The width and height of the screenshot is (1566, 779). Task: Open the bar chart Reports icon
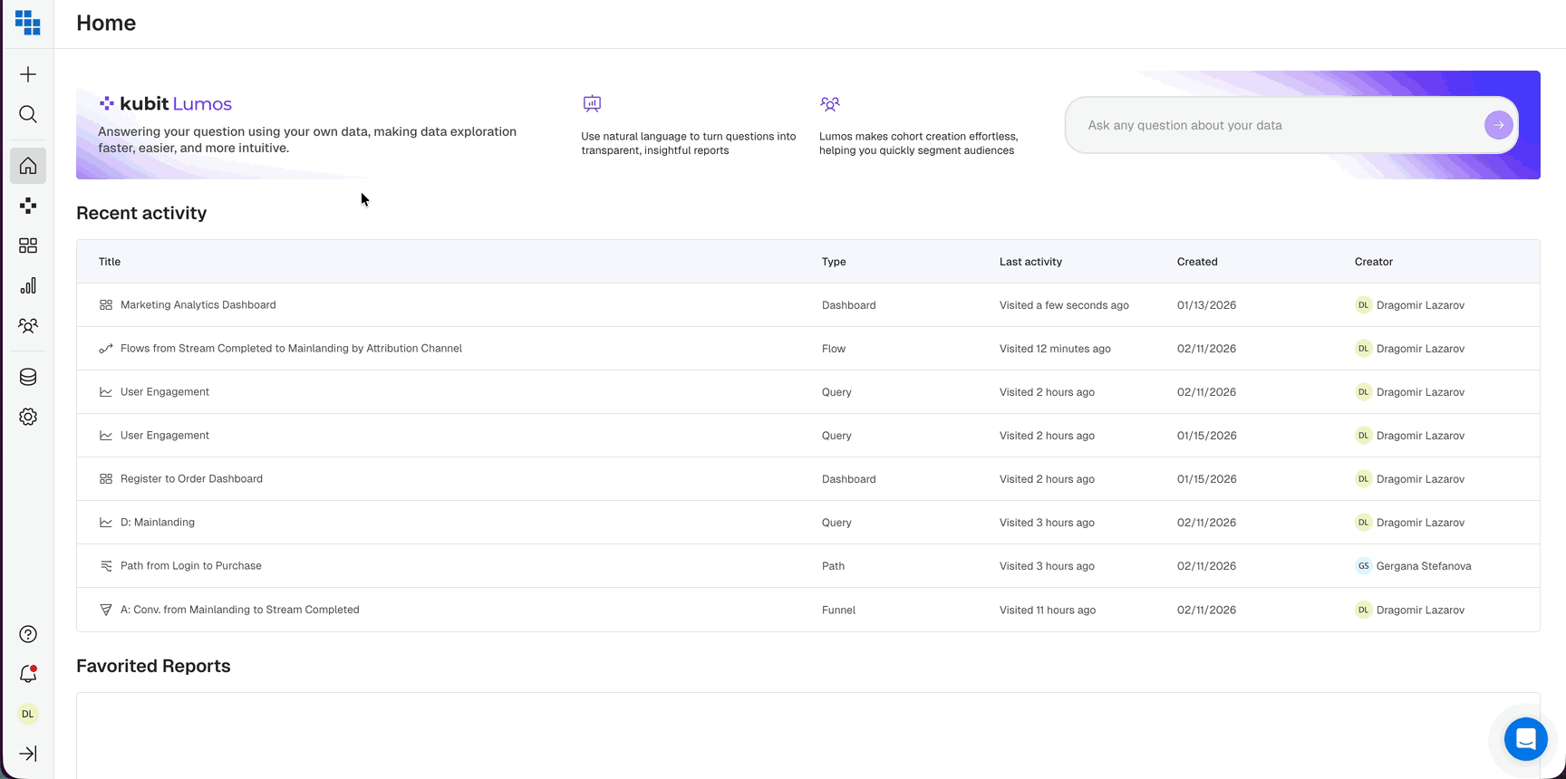click(x=28, y=285)
